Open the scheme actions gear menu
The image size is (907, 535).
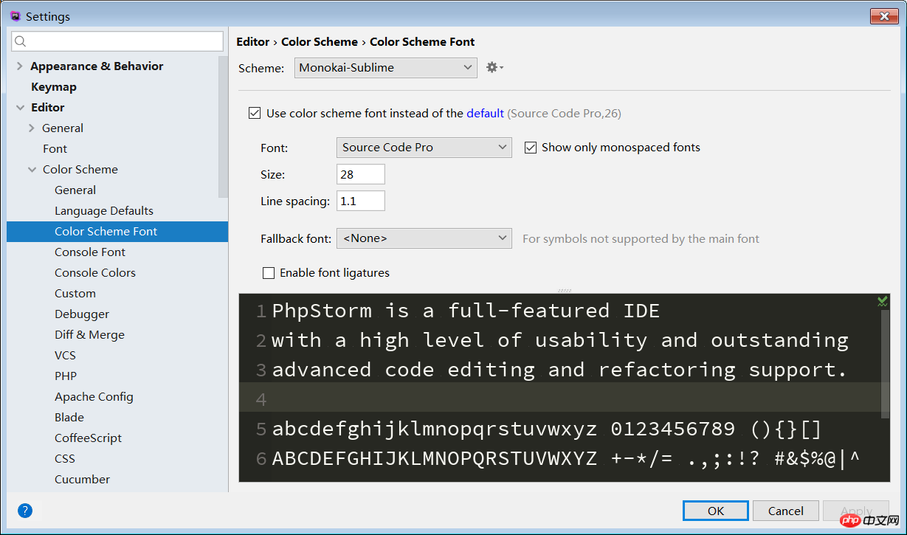[x=494, y=67]
